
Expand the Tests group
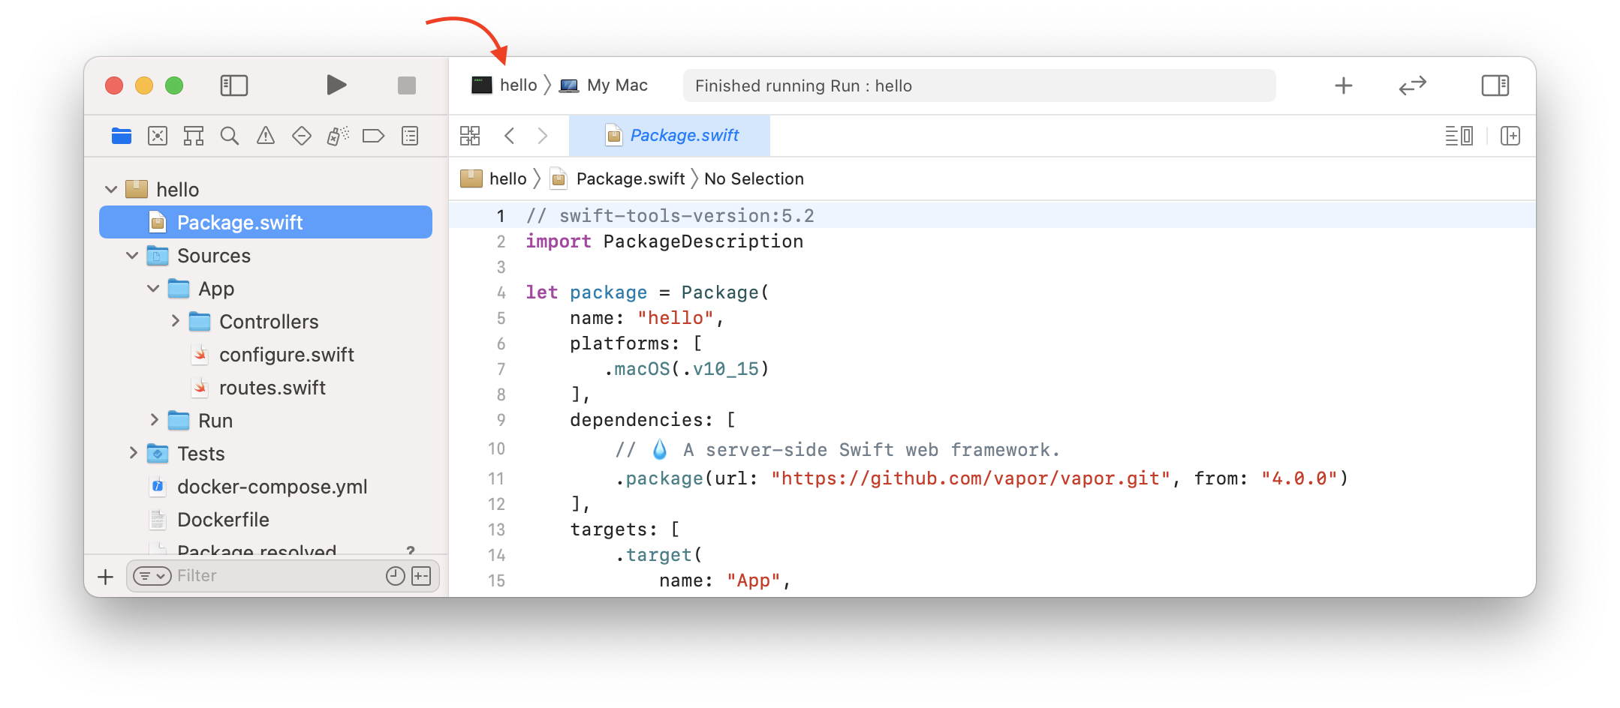[134, 453]
